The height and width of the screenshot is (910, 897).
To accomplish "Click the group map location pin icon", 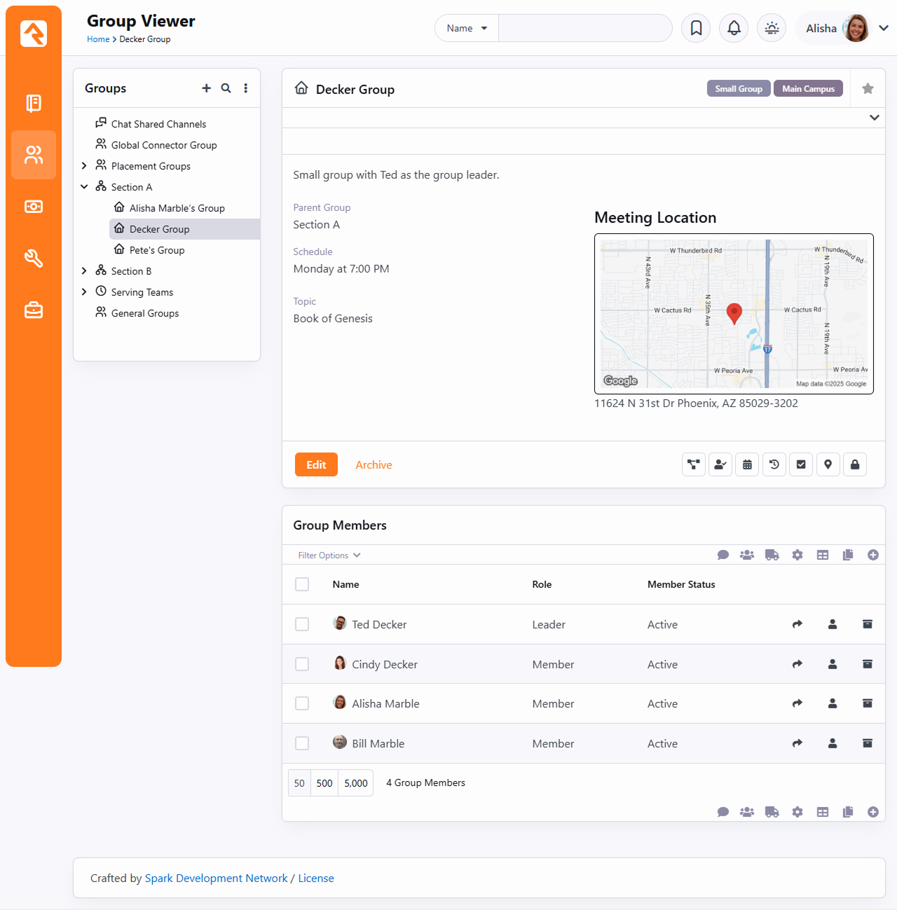I will [x=828, y=464].
